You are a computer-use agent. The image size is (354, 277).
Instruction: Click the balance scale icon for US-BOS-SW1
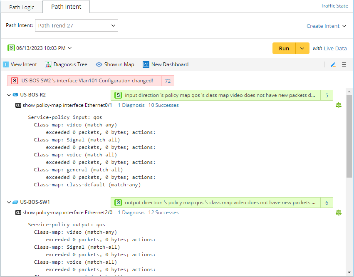coord(338,213)
